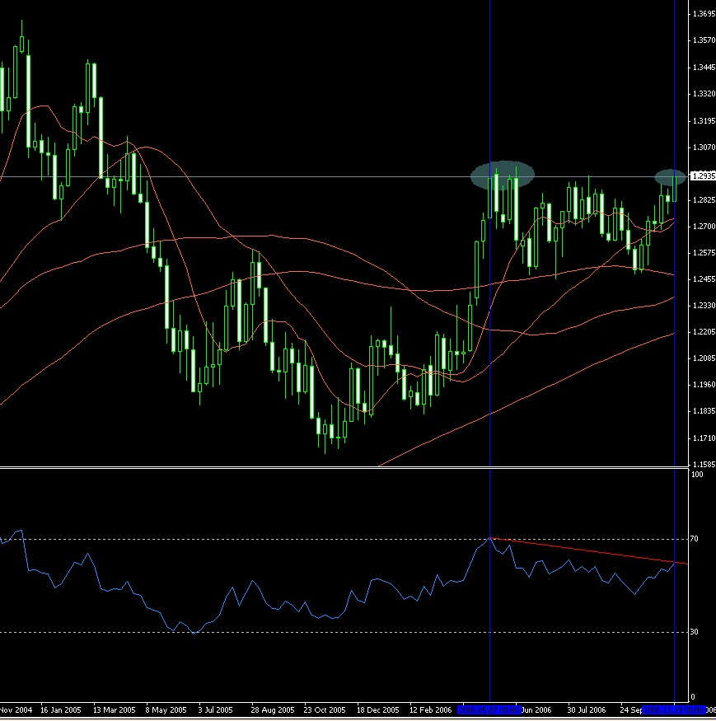Screen dimensions: 716x721
Task: Select the 1.2575 price level label
Action: tap(704, 253)
